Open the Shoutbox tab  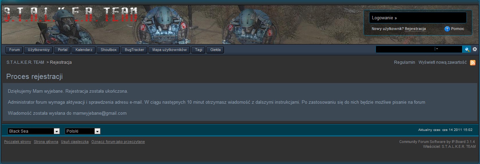(x=109, y=50)
